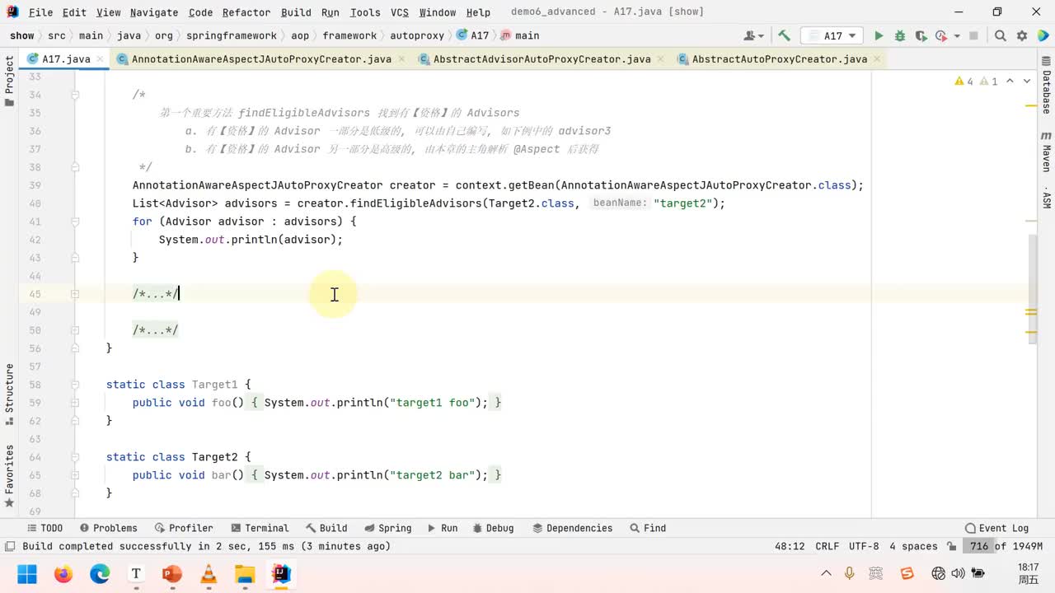Screen dimensions: 1055x593
Task: Open the Dependencies tool window
Action: [571, 528]
